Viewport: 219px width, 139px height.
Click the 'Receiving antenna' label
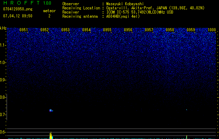point(80,16)
